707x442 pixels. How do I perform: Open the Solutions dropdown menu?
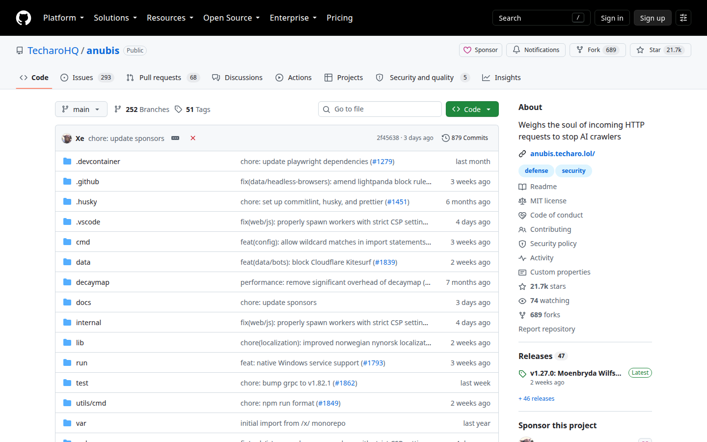click(115, 18)
